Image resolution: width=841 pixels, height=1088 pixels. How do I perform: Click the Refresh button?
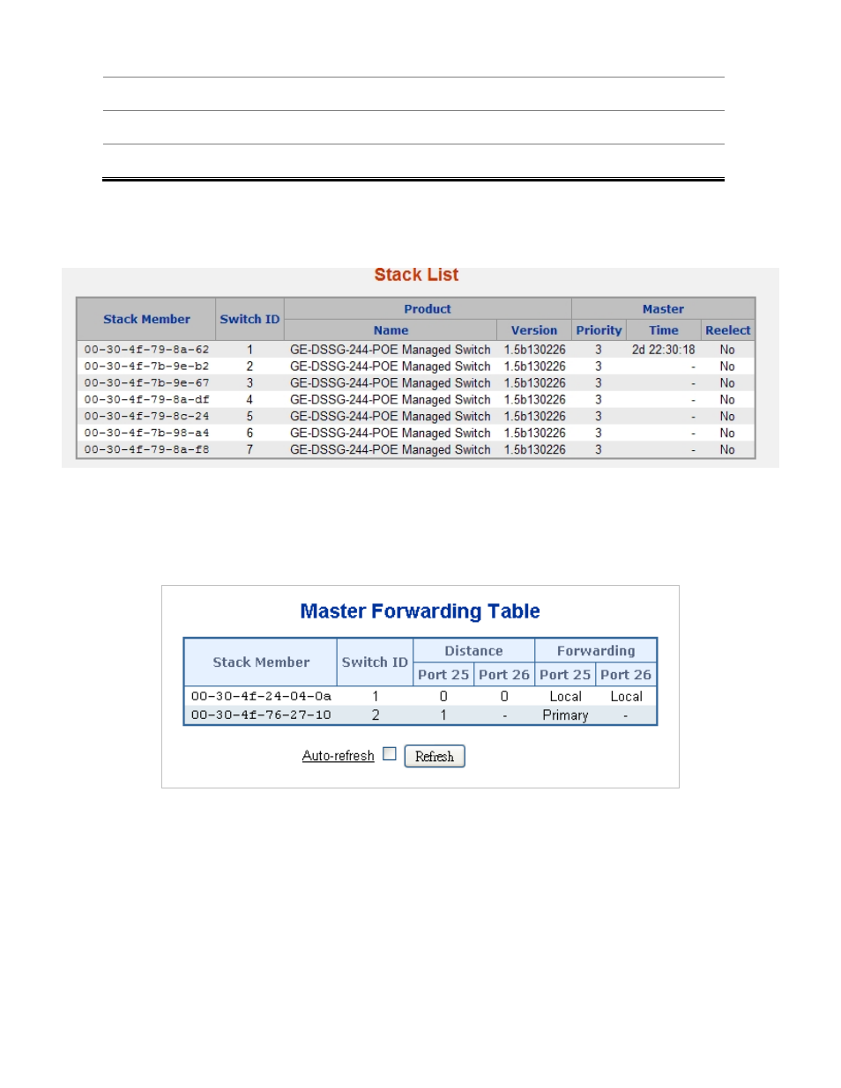coord(435,756)
